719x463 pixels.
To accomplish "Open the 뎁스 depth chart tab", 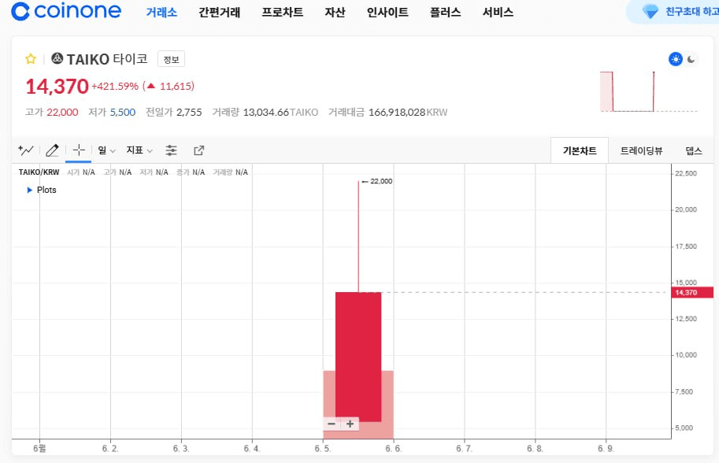I will [694, 150].
